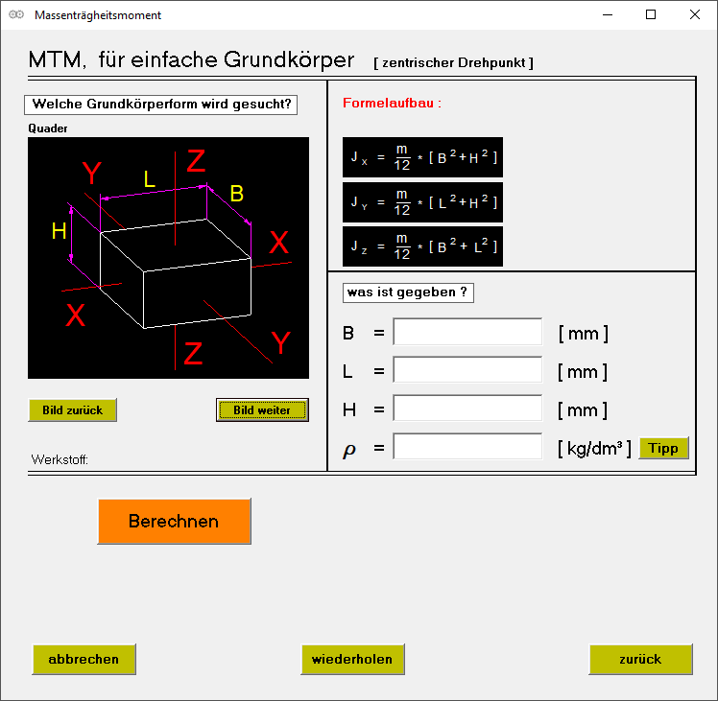
Task: Select the Jy formula image
Action: (422, 202)
